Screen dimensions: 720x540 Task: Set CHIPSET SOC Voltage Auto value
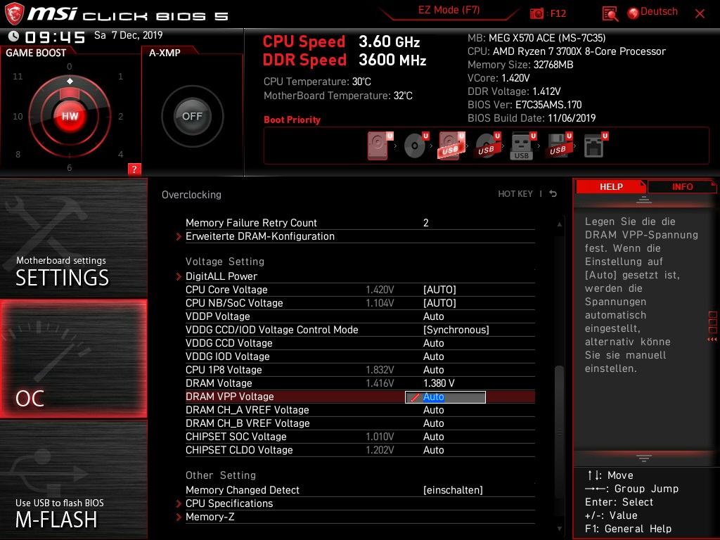(x=433, y=437)
